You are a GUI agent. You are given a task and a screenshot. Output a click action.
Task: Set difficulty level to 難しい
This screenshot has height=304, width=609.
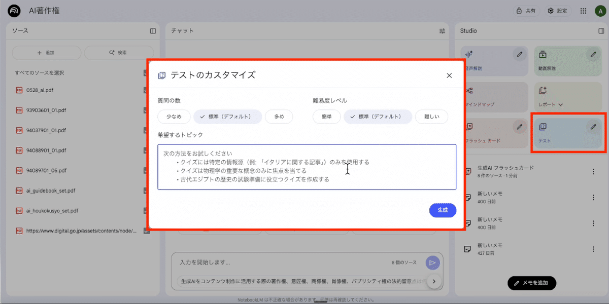431,117
